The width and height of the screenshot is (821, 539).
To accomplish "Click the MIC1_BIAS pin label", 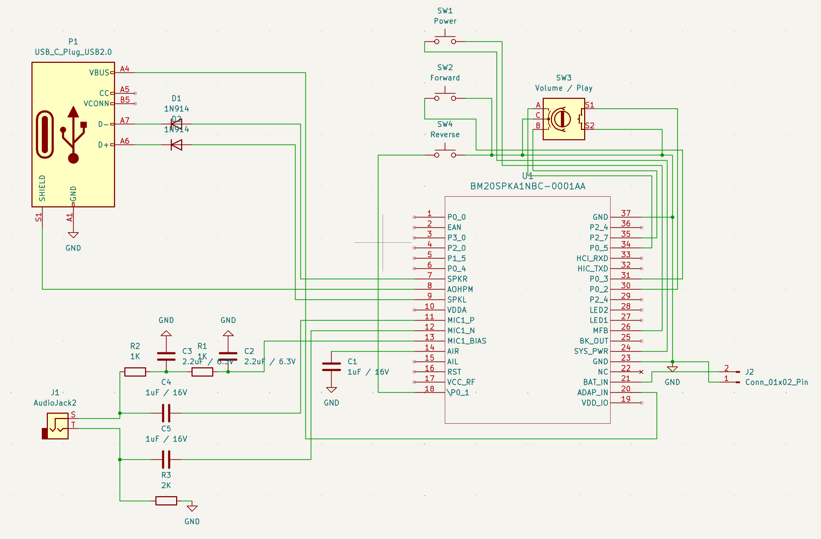I will 467,341.
